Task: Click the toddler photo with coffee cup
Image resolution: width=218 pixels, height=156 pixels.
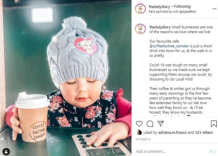Action: [66, 78]
